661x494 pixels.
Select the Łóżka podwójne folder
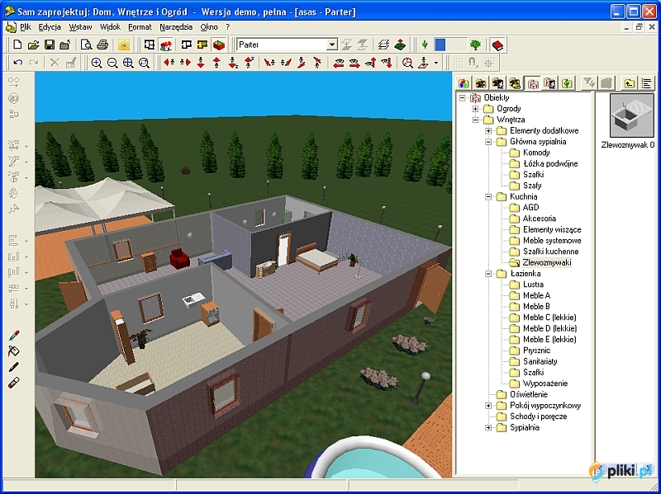[550, 163]
